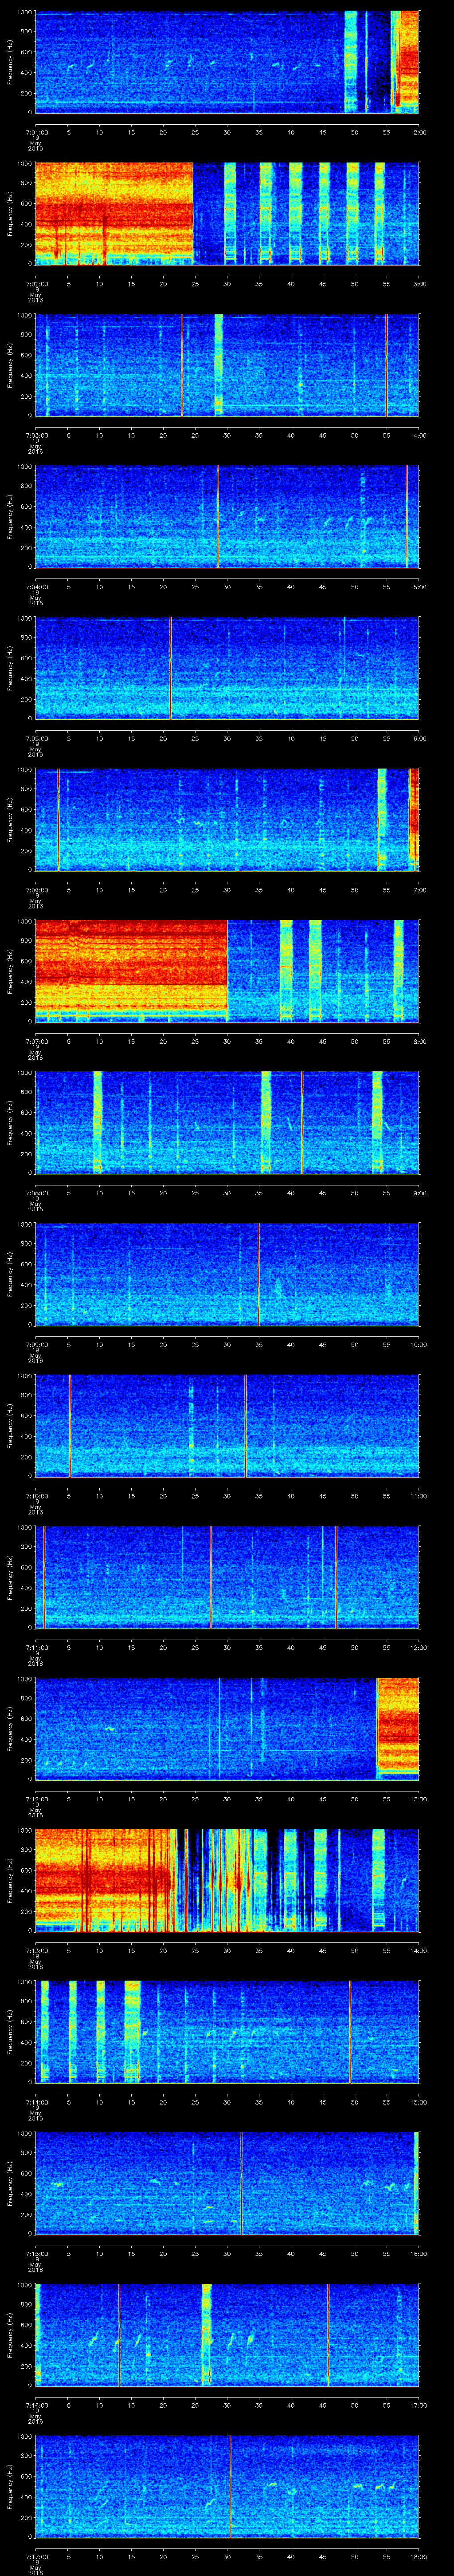Click the 7:17:00 start time label

[x=36, y=2556]
